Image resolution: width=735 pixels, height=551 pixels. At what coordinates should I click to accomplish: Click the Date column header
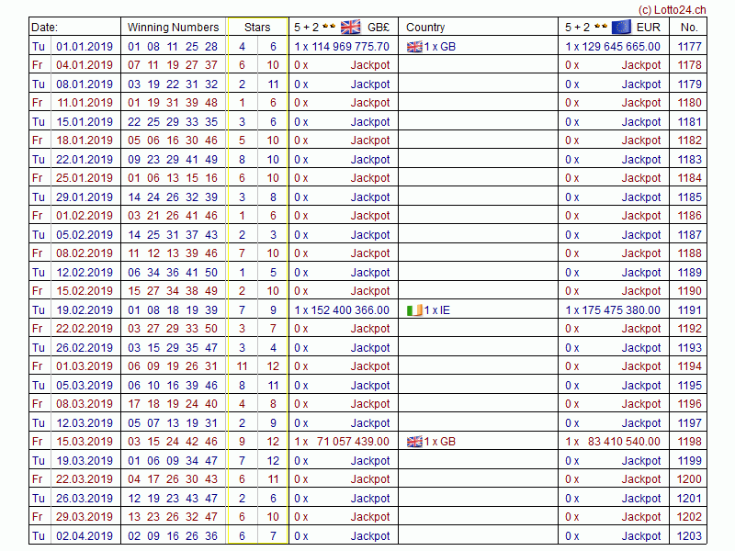(44, 28)
